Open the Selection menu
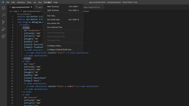The height and width of the screenshot is (106, 189). coord(21,2)
